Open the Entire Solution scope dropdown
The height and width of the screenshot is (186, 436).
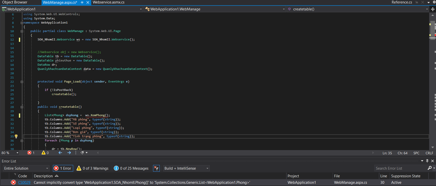tap(26, 168)
